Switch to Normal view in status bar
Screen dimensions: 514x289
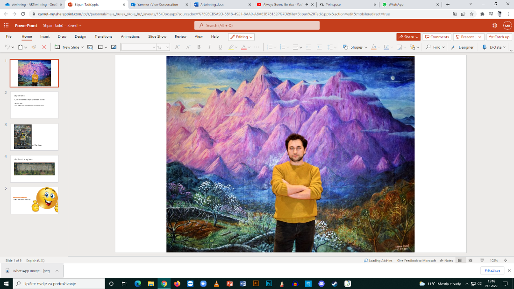[460, 261]
